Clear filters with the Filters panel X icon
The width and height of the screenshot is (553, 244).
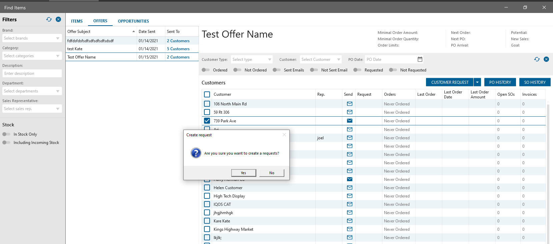[x=58, y=19]
